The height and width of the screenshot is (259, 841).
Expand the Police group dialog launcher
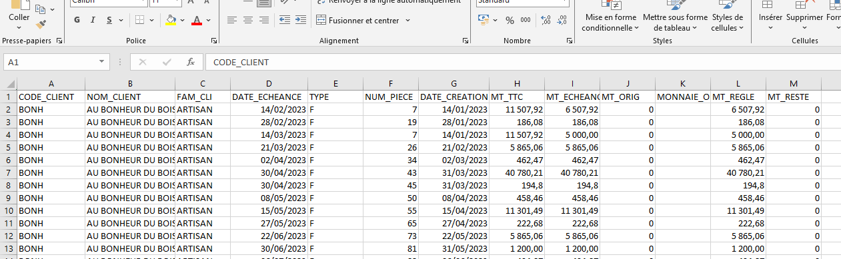point(213,41)
